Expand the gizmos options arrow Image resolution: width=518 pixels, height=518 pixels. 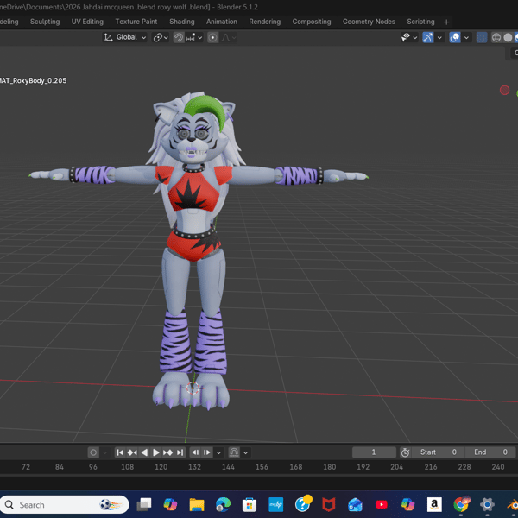tap(439, 37)
